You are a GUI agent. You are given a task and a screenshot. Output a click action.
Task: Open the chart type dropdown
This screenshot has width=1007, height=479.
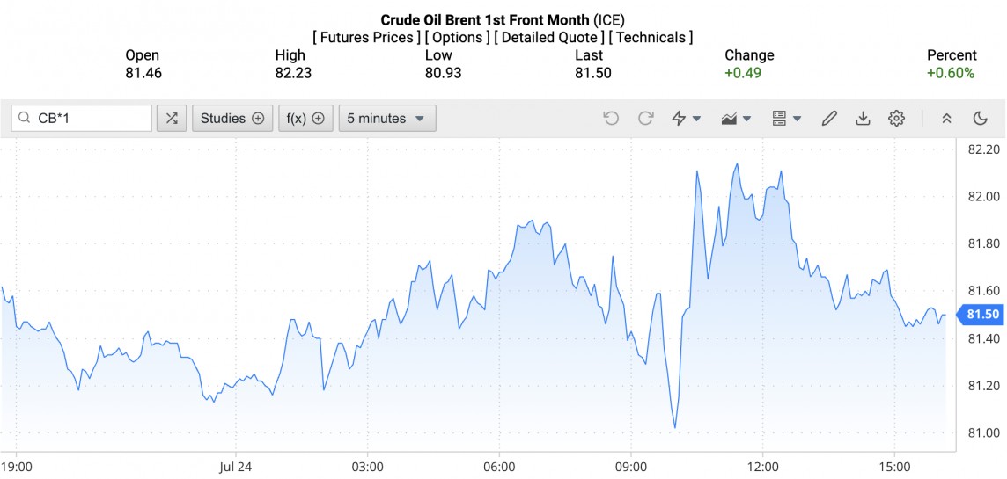(x=736, y=119)
